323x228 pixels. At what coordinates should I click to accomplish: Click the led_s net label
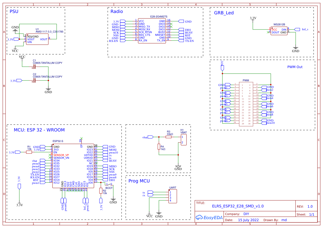tap(305, 29)
